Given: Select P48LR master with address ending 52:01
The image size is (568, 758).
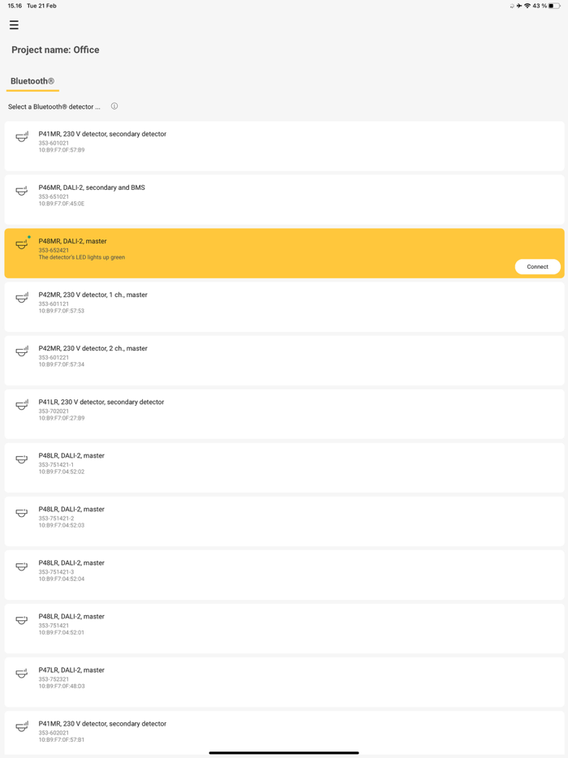Looking at the screenshot, I should click(x=284, y=629).
